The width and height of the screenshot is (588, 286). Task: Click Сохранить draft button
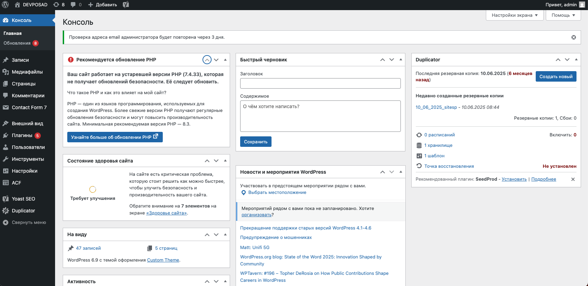256,142
